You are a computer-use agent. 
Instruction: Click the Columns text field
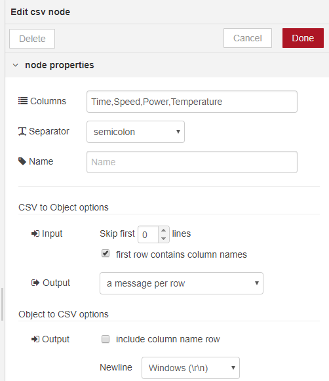pyautogui.click(x=192, y=102)
